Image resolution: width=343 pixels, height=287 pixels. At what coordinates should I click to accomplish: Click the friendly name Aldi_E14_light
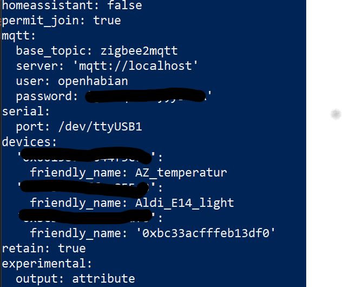click(184, 203)
